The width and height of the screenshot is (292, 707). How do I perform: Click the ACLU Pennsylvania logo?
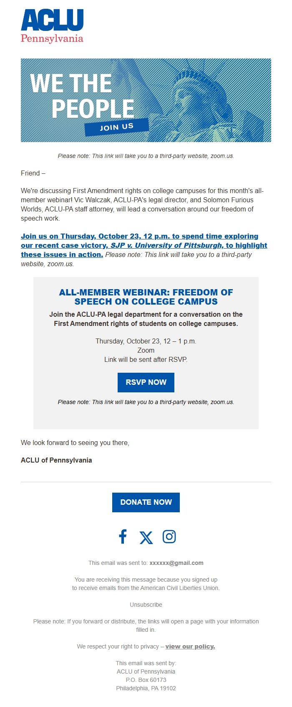52,26
